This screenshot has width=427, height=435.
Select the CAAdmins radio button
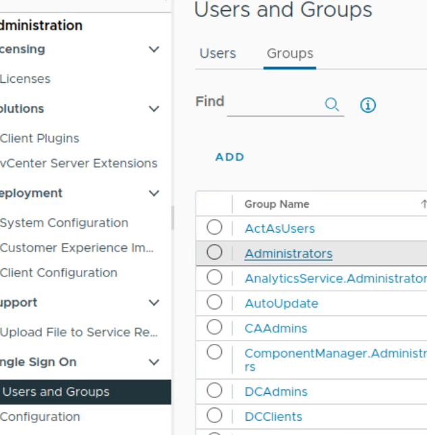click(x=215, y=328)
